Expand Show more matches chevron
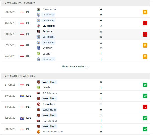This screenshot has width=153, height=135. click(x=88, y=66)
